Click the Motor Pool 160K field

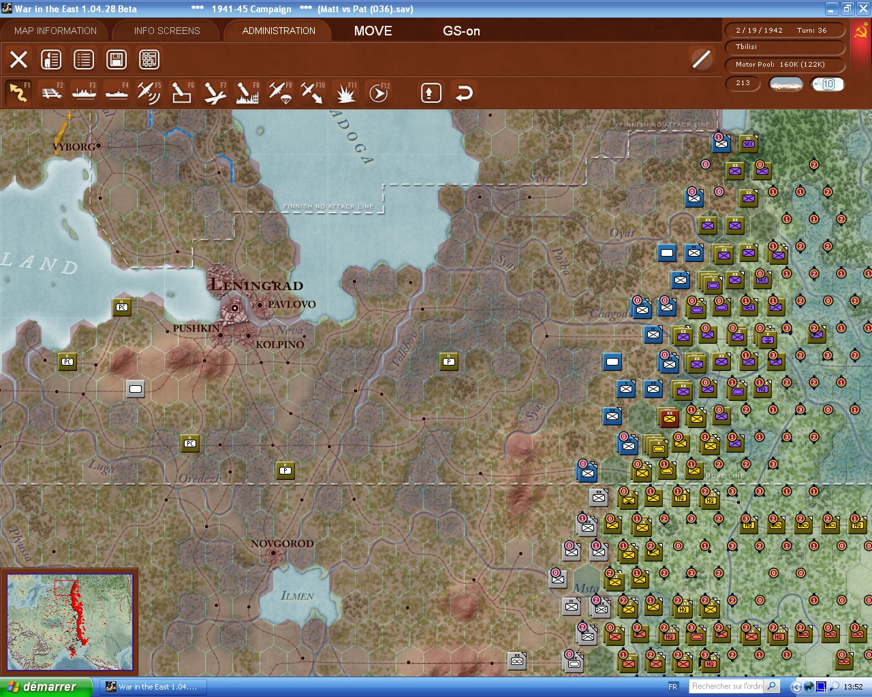click(x=785, y=65)
